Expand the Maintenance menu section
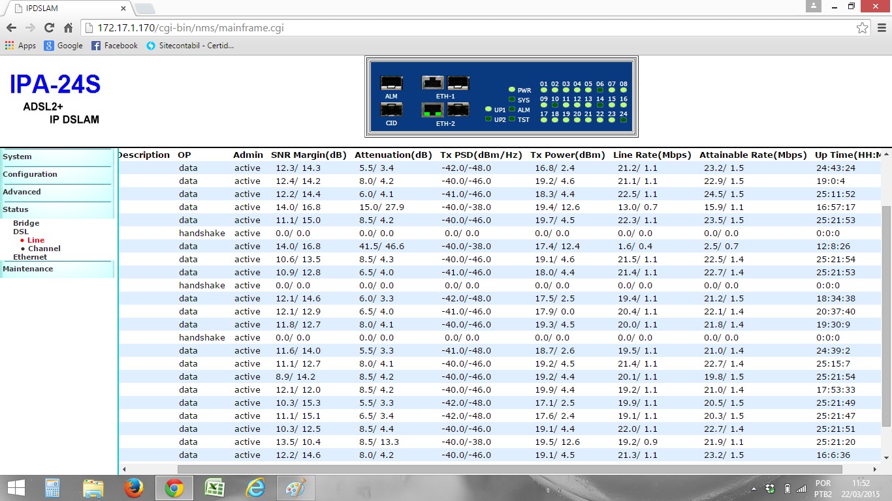Image resolution: width=892 pixels, height=501 pixels. tap(57, 269)
